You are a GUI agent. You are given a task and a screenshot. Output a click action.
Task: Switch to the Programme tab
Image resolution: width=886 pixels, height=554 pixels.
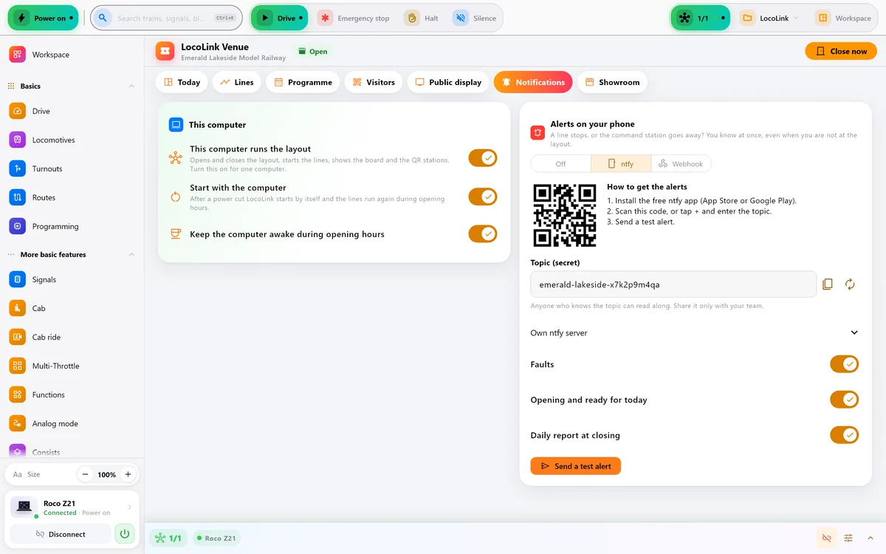[303, 82]
